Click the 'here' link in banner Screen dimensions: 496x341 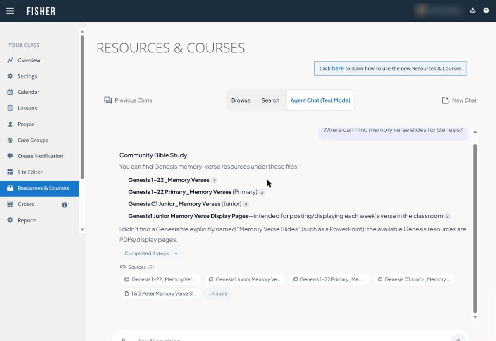tap(338, 68)
